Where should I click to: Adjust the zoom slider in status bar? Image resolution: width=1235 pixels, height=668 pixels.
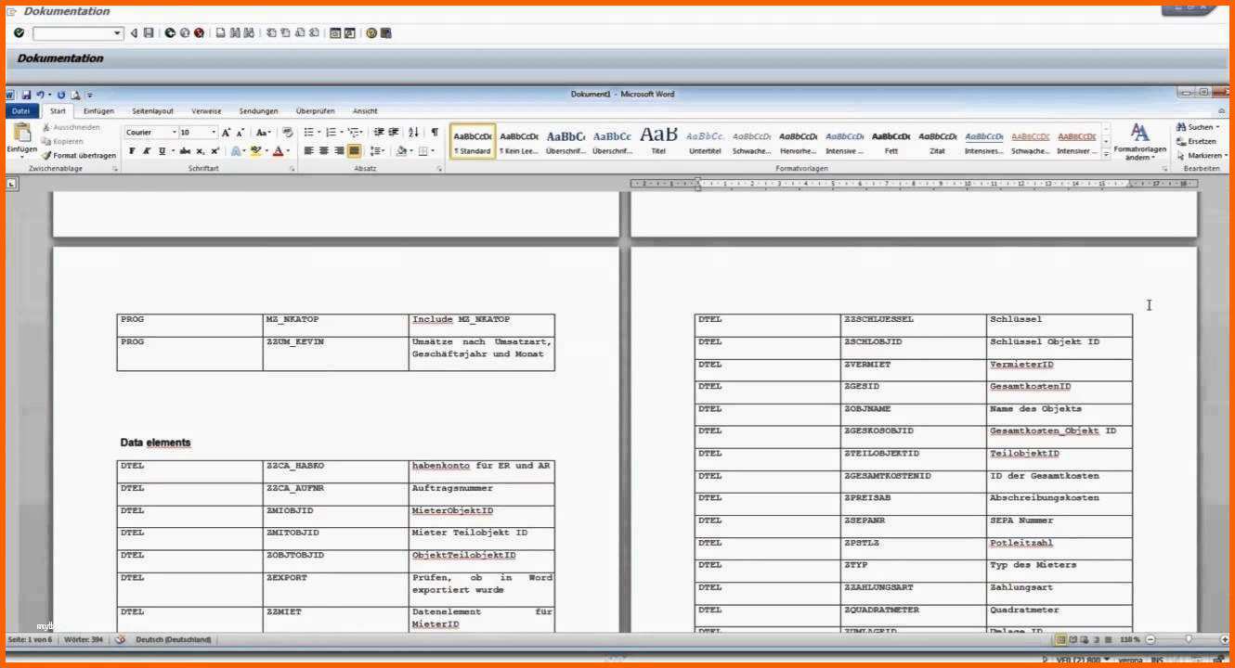(1188, 639)
